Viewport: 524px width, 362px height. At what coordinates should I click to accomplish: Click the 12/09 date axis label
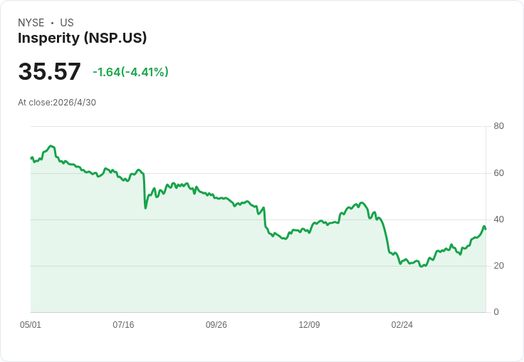[309, 324]
